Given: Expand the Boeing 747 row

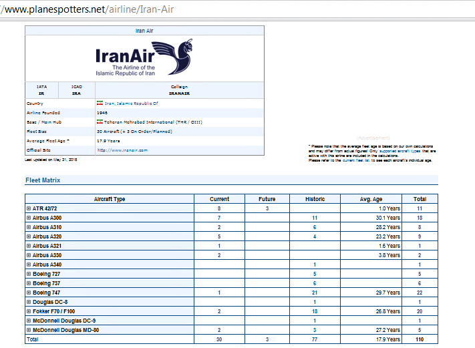Looking at the screenshot, I should click(x=29, y=293).
